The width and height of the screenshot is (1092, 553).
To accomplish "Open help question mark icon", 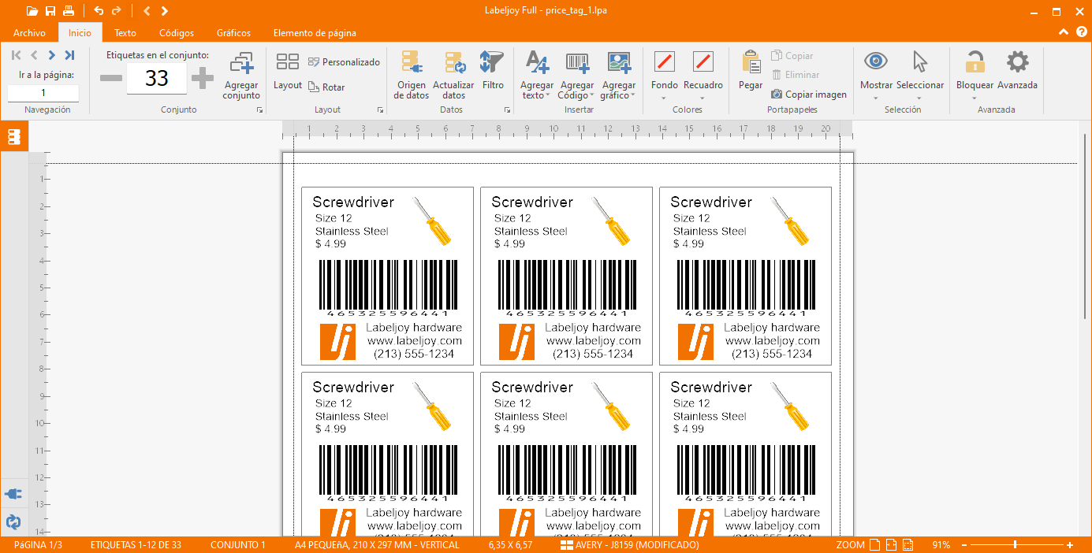I will pyautogui.click(x=1081, y=32).
